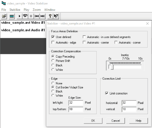Click the horizontal correction limit field

pyautogui.click(x=129, y=103)
